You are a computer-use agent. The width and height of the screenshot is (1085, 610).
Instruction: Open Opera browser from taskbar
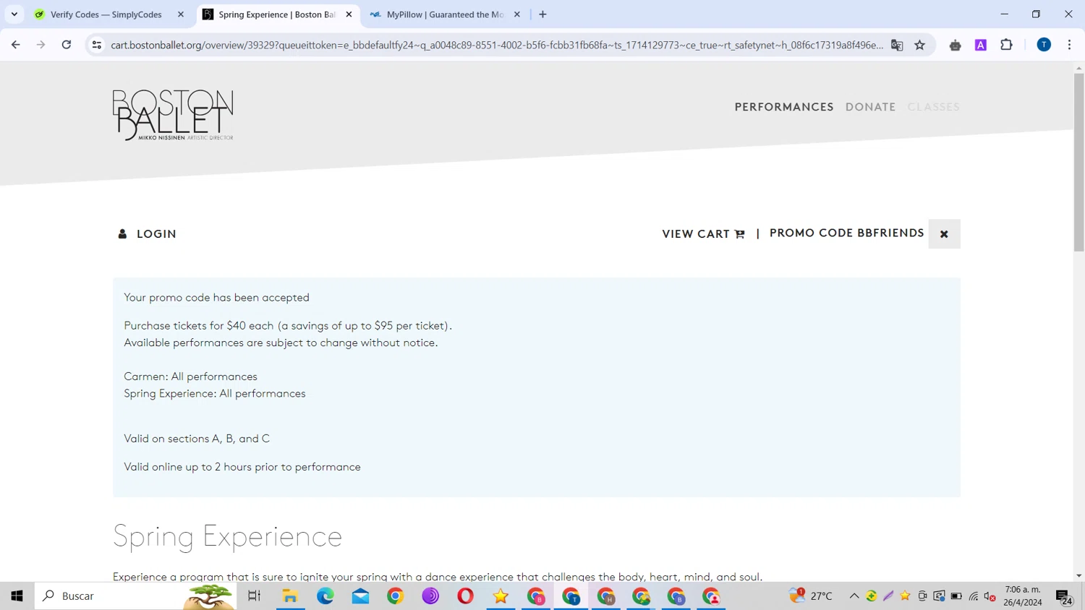click(x=465, y=596)
